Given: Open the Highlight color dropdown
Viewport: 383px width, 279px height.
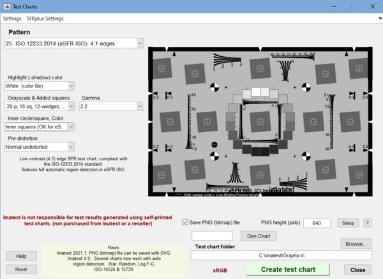Looking at the screenshot, I should click(40, 86).
